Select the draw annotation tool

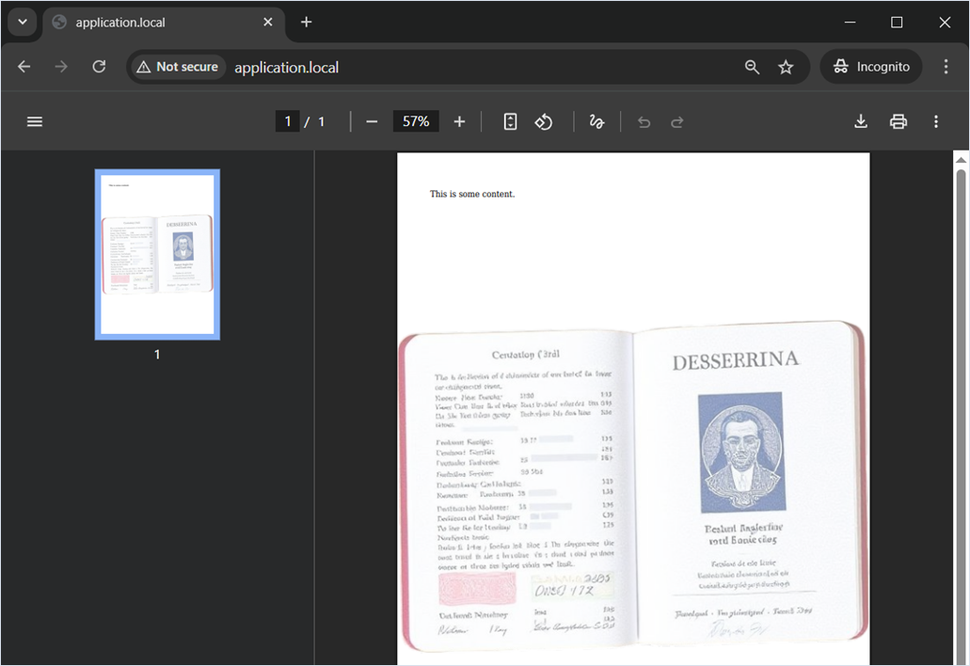[596, 121]
